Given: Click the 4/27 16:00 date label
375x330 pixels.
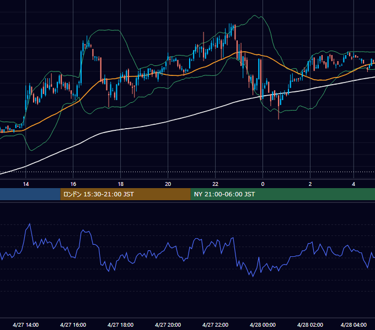Looking at the screenshot, I should pos(73,324).
